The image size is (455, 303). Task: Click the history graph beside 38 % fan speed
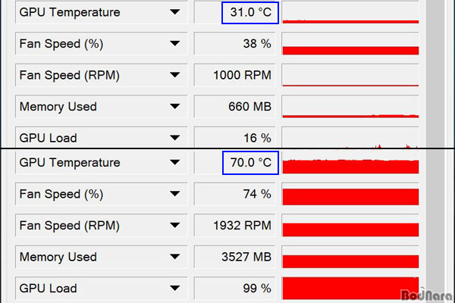click(x=350, y=44)
